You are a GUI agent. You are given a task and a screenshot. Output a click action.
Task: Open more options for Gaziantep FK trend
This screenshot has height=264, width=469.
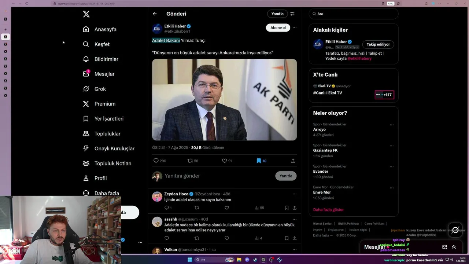click(x=392, y=146)
